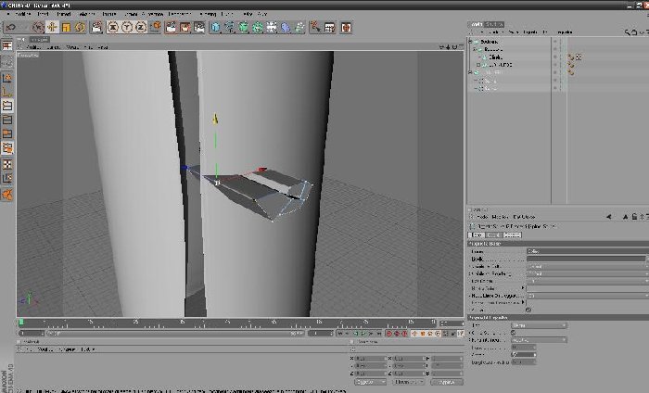Toggle the Z axis lock
The width and height of the screenshot is (649, 393).
click(x=141, y=27)
